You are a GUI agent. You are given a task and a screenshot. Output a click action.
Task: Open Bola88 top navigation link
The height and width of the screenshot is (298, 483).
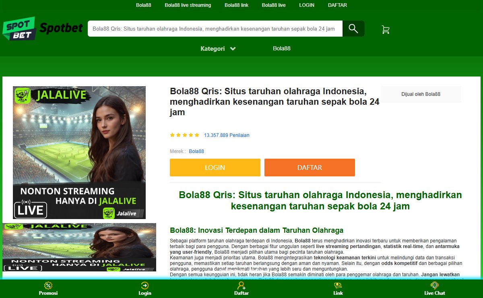click(x=143, y=5)
